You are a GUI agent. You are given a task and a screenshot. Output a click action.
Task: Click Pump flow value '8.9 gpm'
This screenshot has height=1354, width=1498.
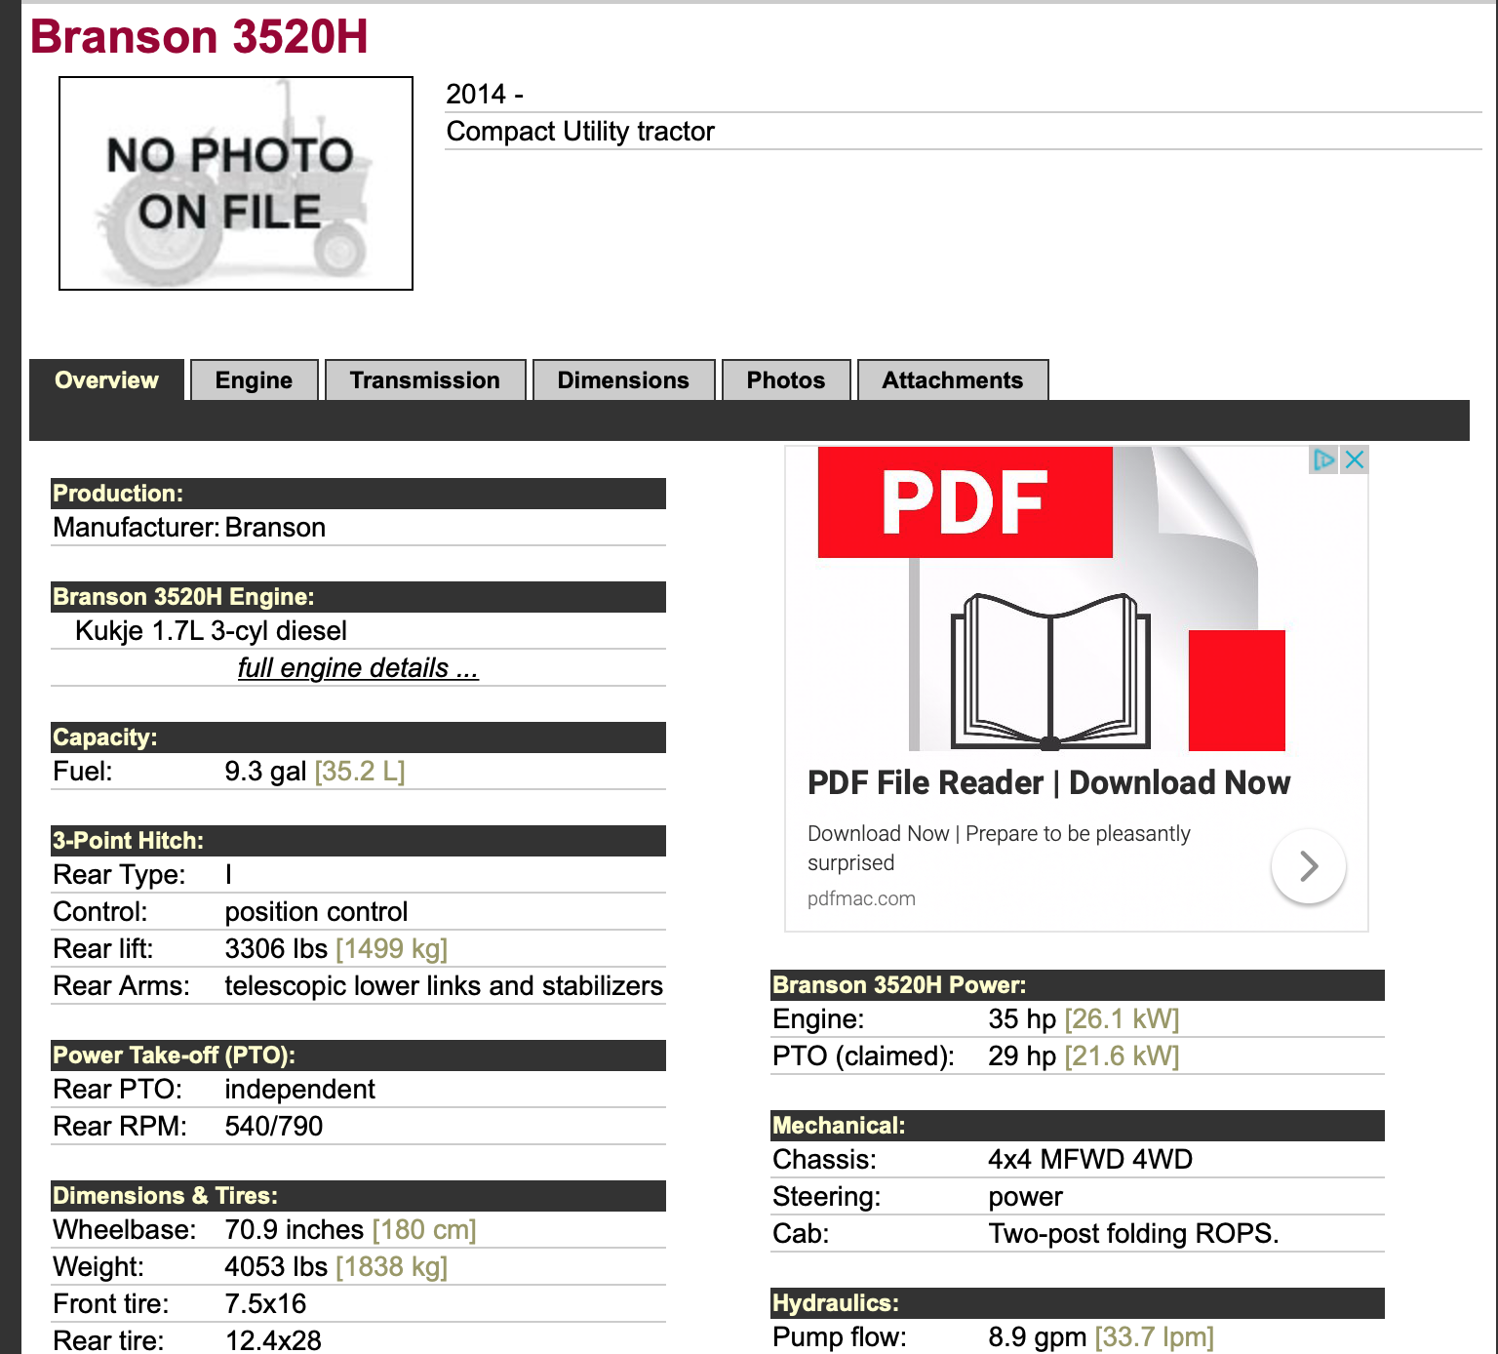[x=1037, y=1337]
